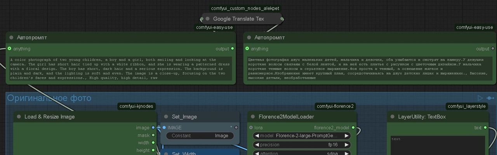Open the precision fp16 dropdown

[x=302, y=145]
